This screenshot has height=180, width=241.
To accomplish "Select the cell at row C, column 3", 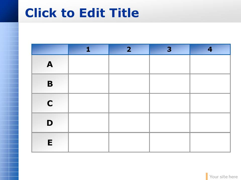I will pyautogui.click(x=169, y=103).
